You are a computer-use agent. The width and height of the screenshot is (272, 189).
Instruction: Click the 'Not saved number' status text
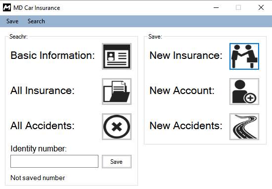pyautogui.click(x=38, y=178)
